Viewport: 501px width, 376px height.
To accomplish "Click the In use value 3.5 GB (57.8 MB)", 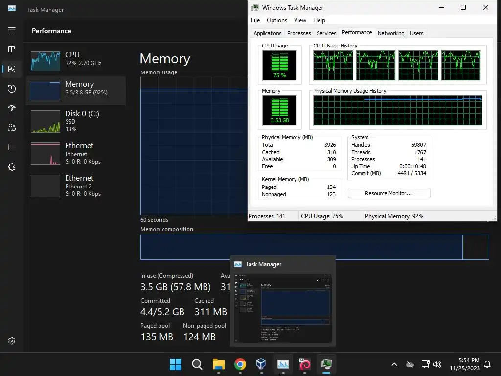I will click(176, 287).
